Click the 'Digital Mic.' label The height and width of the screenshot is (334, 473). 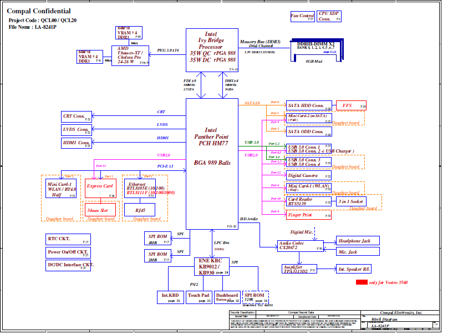coord(302,232)
